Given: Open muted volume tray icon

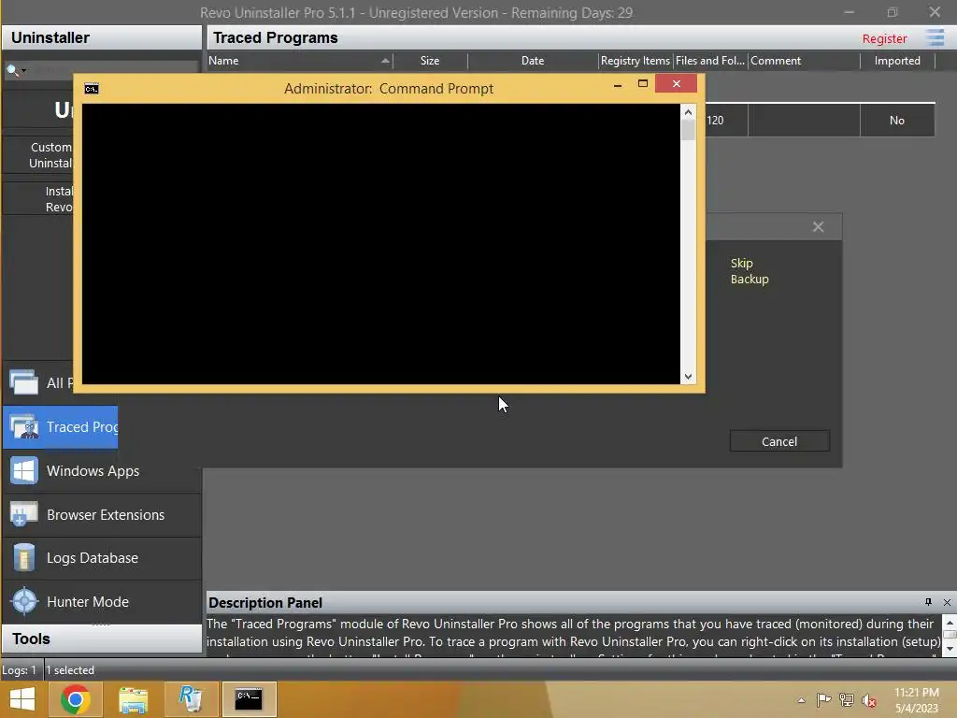Looking at the screenshot, I should pyautogui.click(x=869, y=699).
